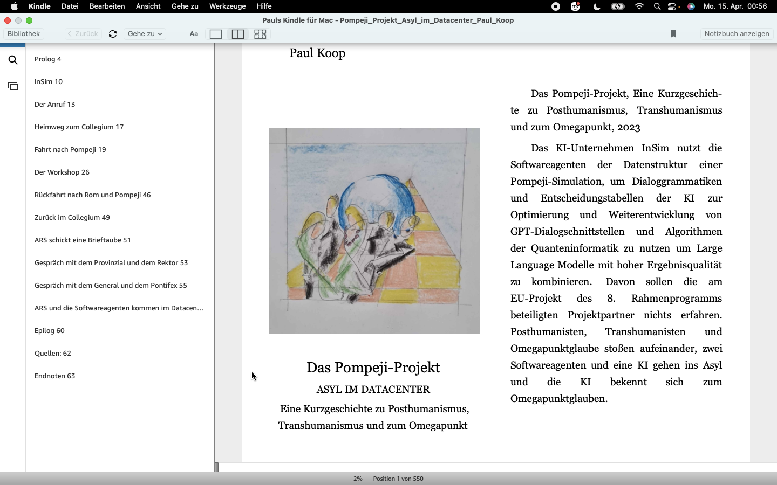Open Spotlight search in the menu bar
The image size is (777, 485).
(x=657, y=6)
